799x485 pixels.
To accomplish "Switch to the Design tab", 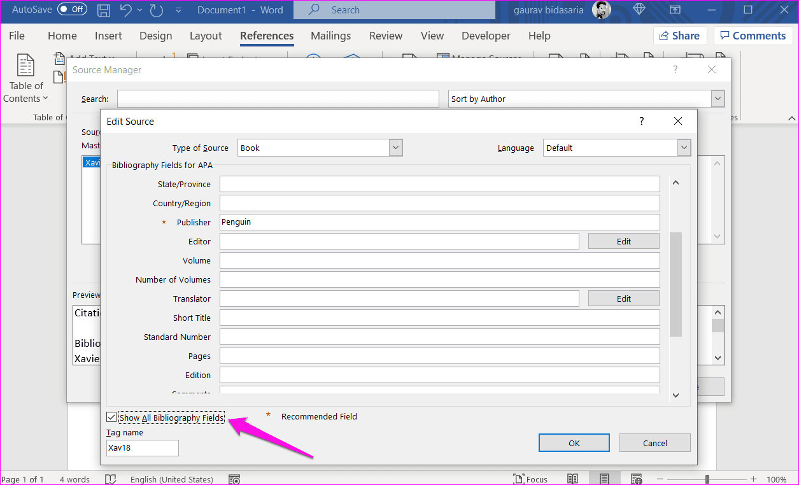I will (x=155, y=36).
